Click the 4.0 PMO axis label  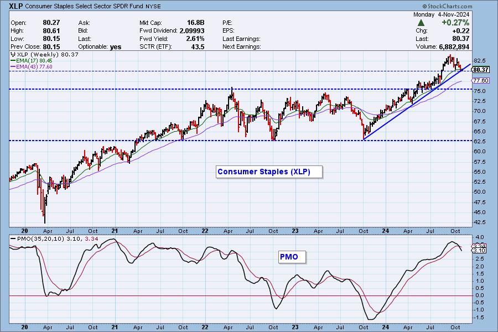(x=480, y=237)
